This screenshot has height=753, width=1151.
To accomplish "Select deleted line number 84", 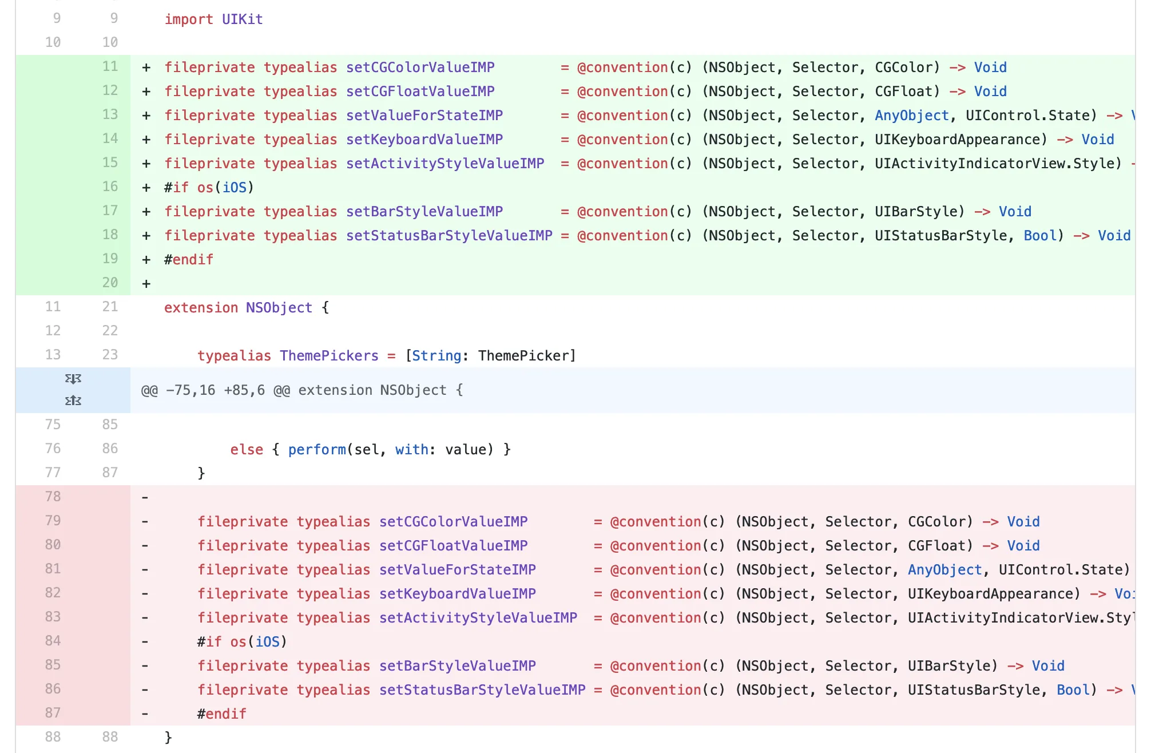I will 53,641.
